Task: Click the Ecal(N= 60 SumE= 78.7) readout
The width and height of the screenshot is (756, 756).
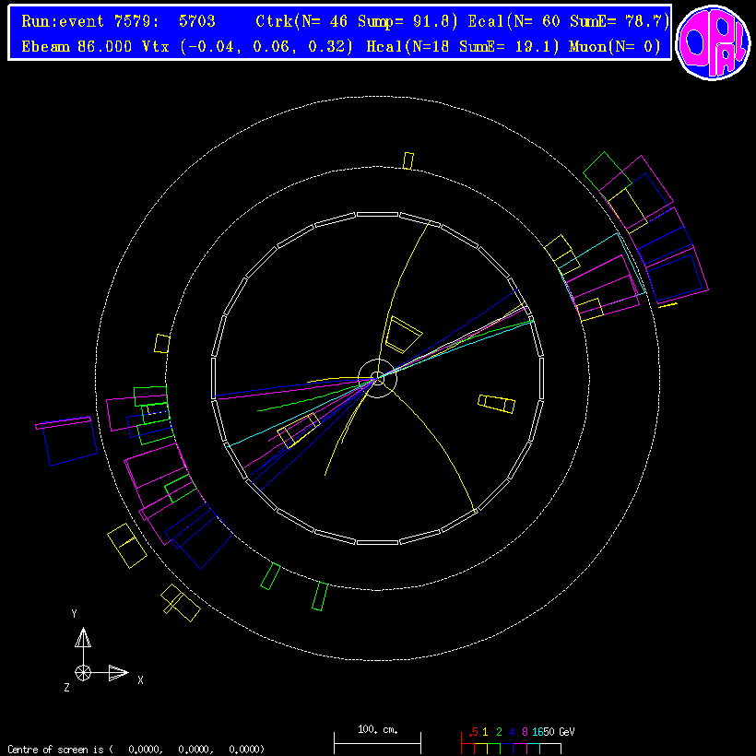Action: pos(569,22)
